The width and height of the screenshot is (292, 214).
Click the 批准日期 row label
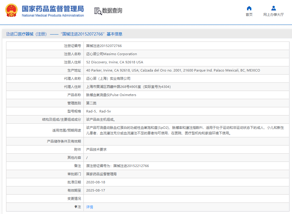pos(74,182)
